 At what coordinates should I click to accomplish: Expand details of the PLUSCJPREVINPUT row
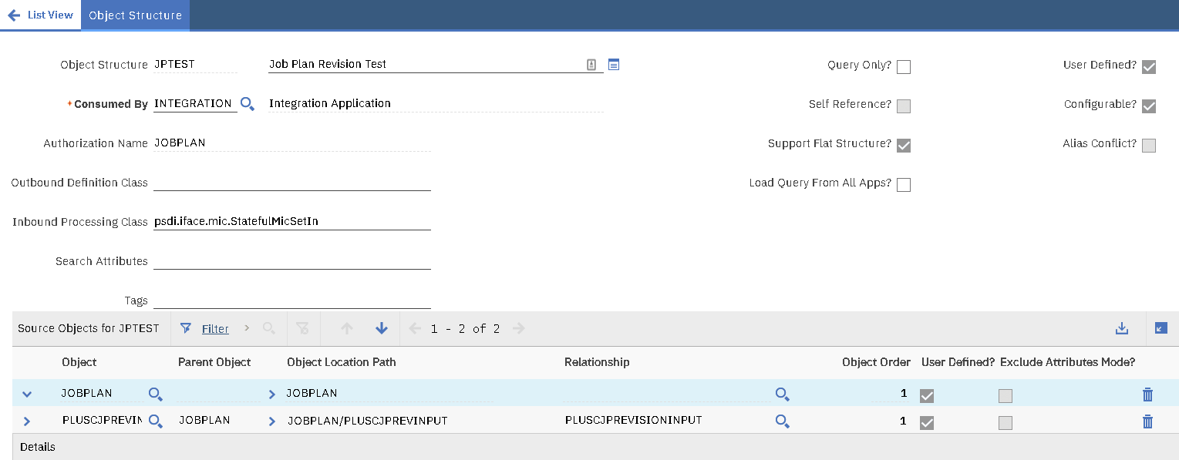(27, 421)
